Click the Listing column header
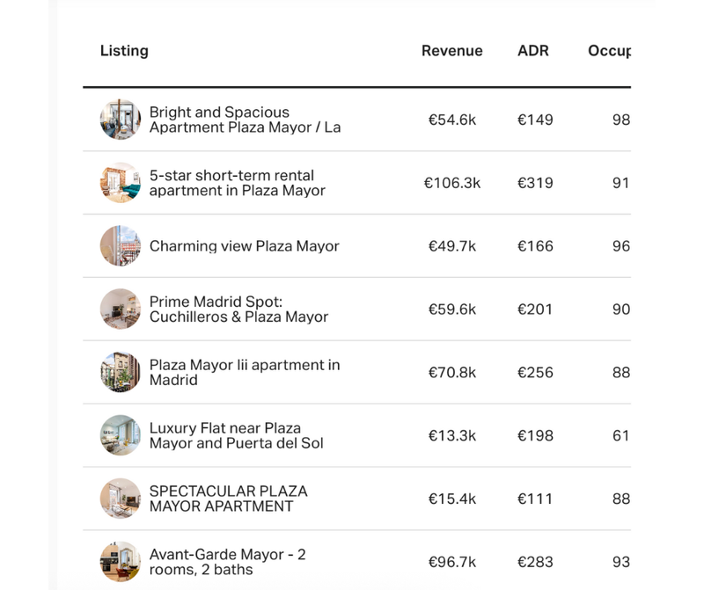 click(124, 51)
